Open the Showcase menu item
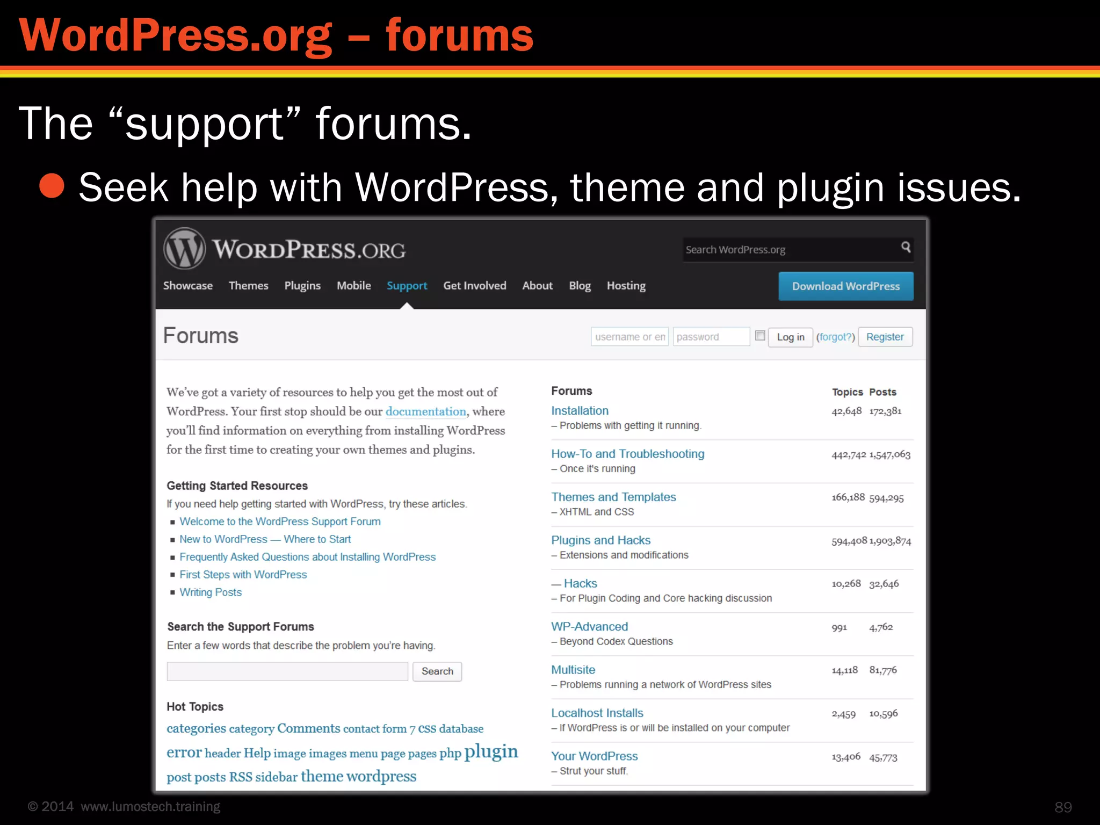 [x=188, y=286]
